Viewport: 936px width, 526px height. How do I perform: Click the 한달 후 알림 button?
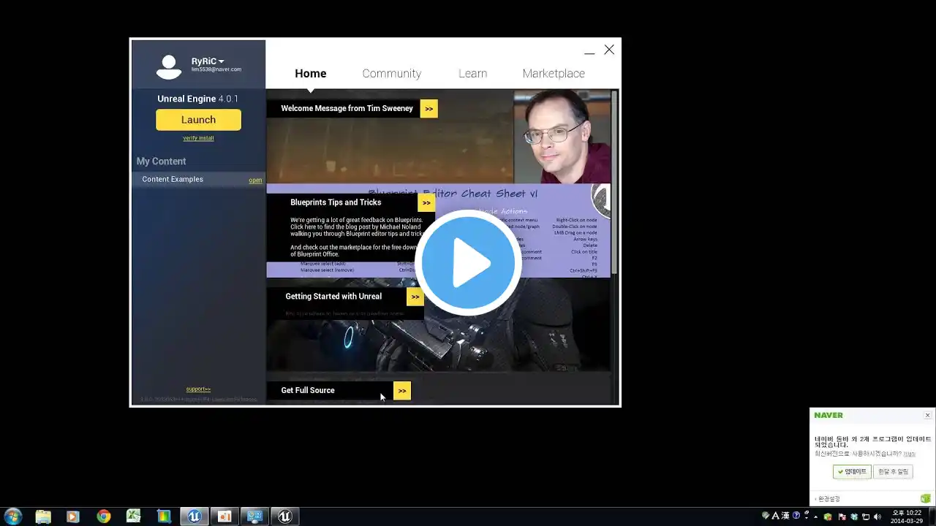[893, 472]
